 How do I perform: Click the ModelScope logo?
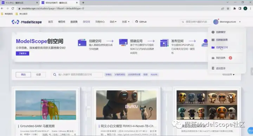coord(27,22)
